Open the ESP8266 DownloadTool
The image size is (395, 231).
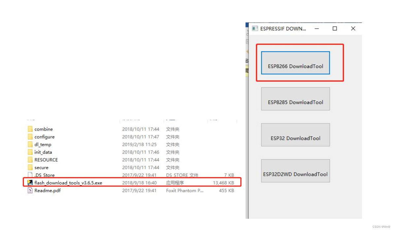[295, 63]
